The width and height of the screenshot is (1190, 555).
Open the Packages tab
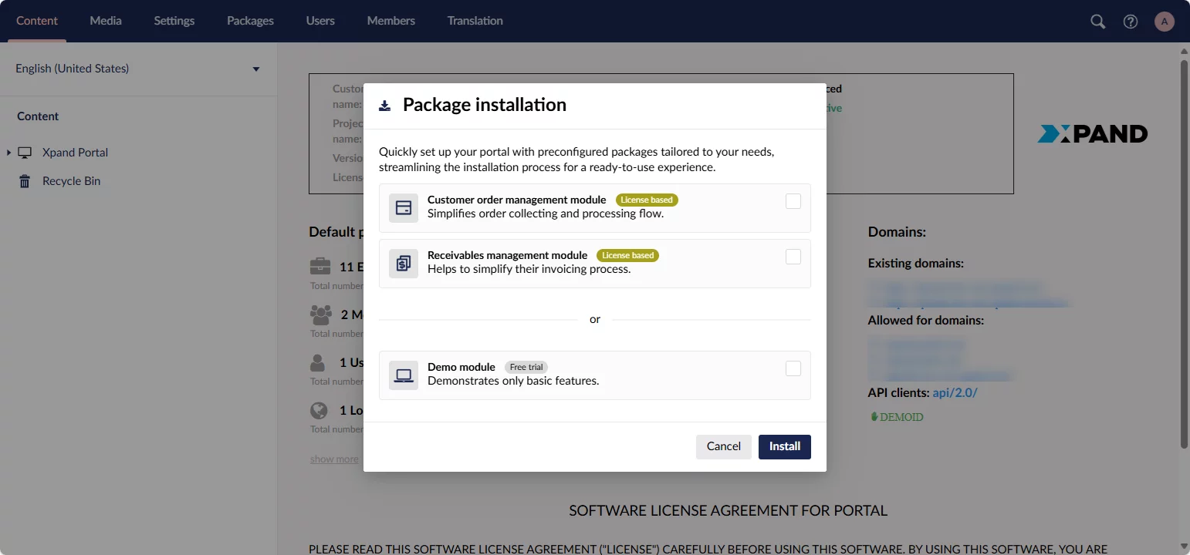[250, 21]
